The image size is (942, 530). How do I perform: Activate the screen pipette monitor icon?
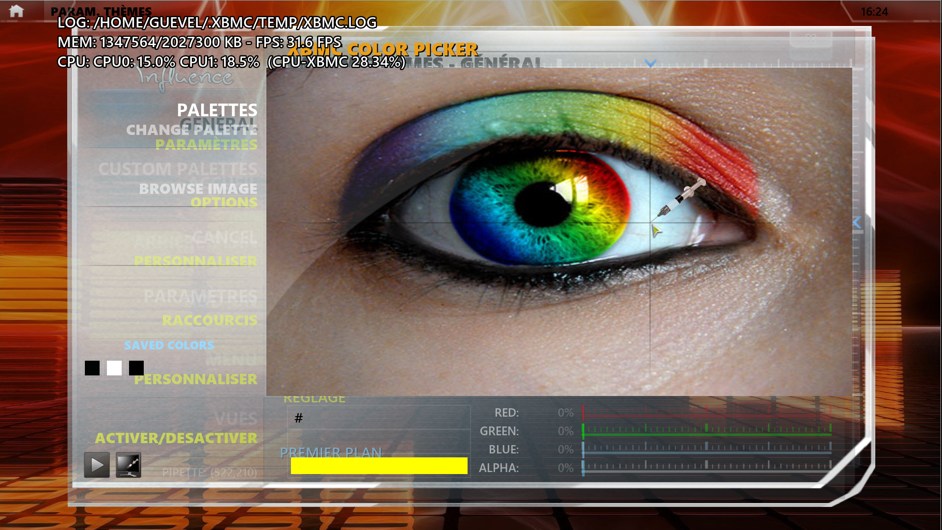tap(129, 464)
